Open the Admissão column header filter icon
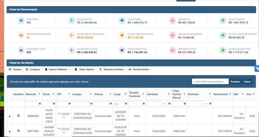Screen dimensions: 259x137 tap(169, 94)
